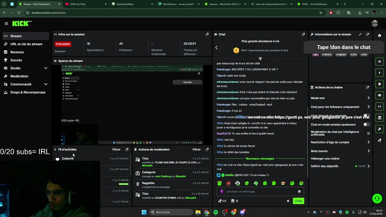Open the profile avatar menu
386x217 pixels.
pos(375,24)
